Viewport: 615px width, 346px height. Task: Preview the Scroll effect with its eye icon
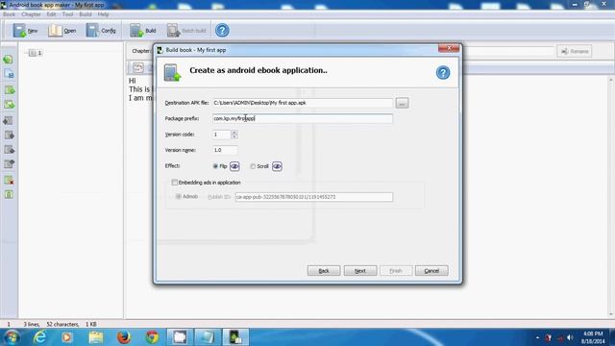pos(277,166)
